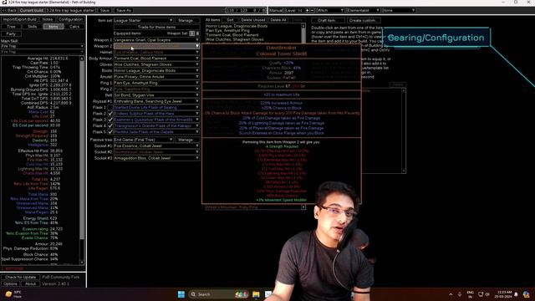Open the Belt slot dropdown

coord(156,95)
